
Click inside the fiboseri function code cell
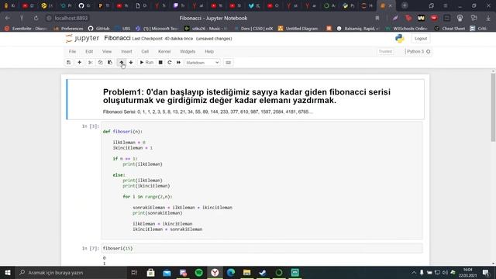pyautogui.click(x=262, y=181)
